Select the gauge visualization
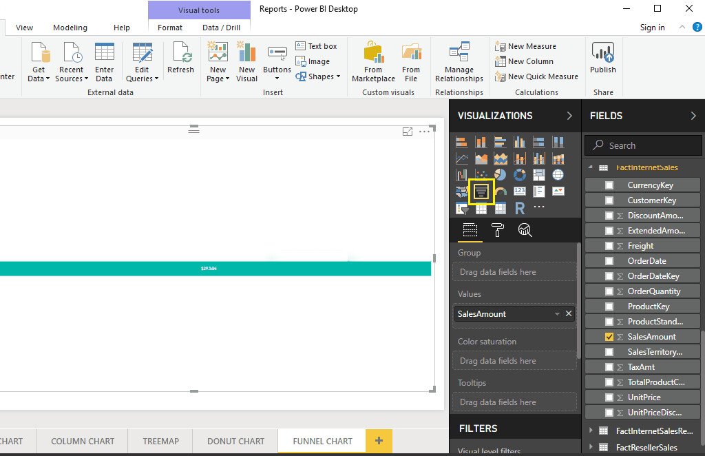Viewport: 705px width, 456px height. (x=501, y=191)
